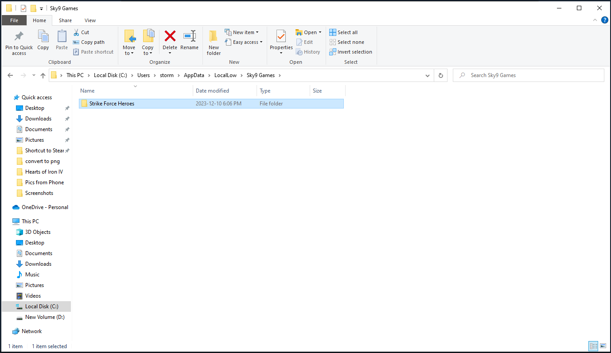Open the convert to png folder
Screen dimensions: 611x353
click(42, 161)
